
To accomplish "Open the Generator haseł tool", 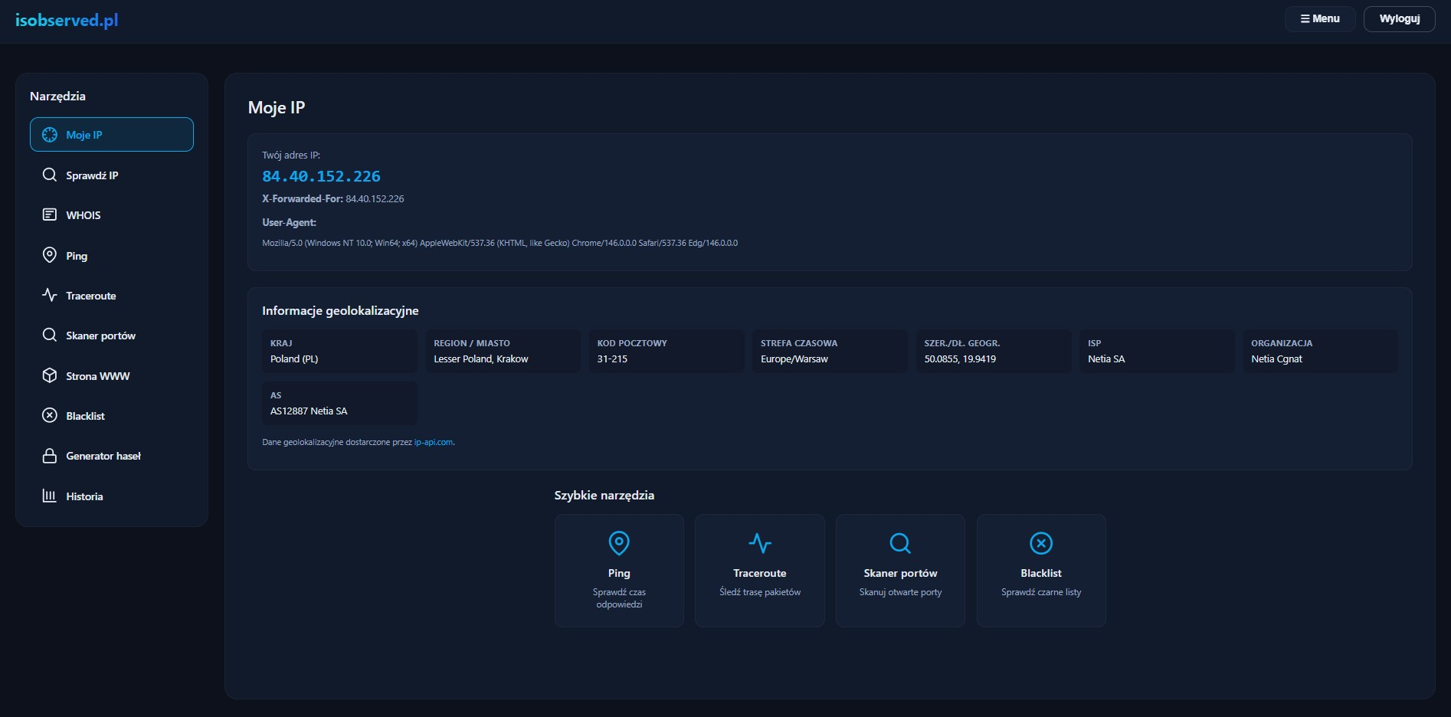I will pos(112,456).
